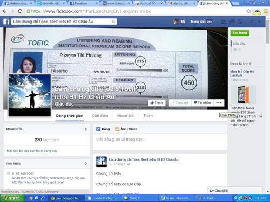Click the green Tạo trang button

pyautogui.click(x=240, y=33)
